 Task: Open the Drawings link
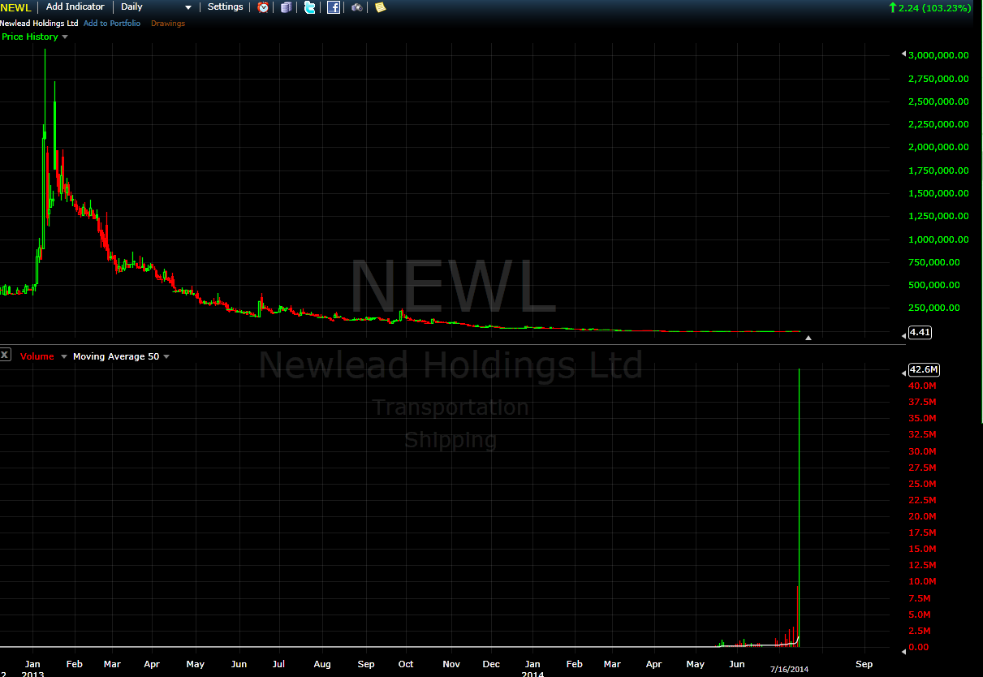pyautogui.click(x=168, y=24)
